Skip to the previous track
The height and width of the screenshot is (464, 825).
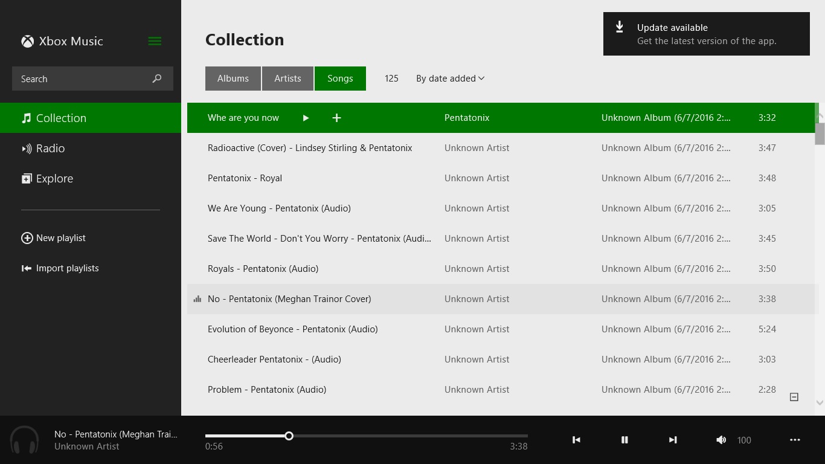coord(576,440)
